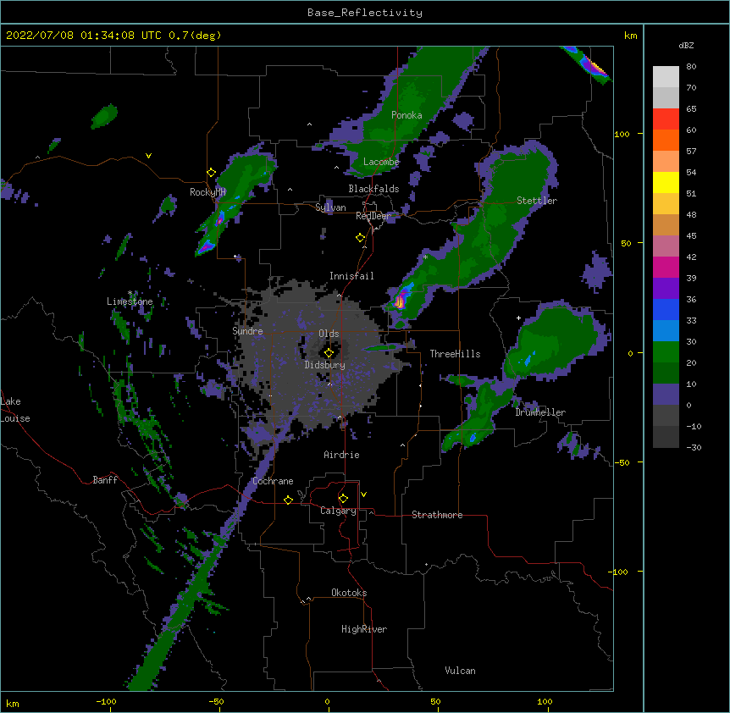Select the orange 57-60 dBZ legend swatch
The width and height of the screenshot is (730, 713).
(666, 140)
